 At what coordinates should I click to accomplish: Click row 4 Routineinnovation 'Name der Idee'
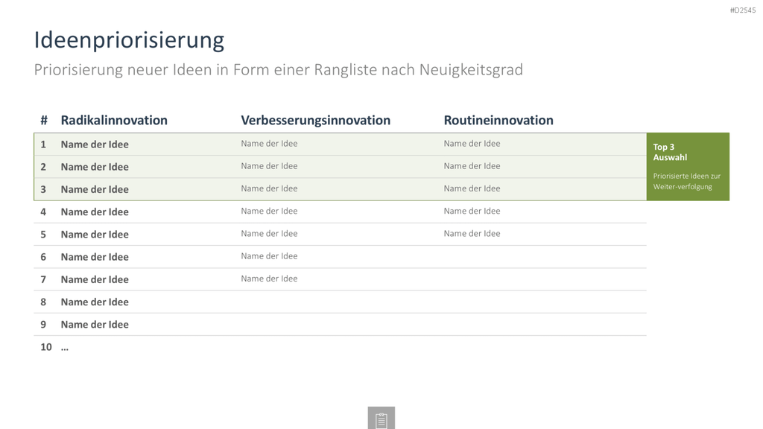tap(472, 211)
